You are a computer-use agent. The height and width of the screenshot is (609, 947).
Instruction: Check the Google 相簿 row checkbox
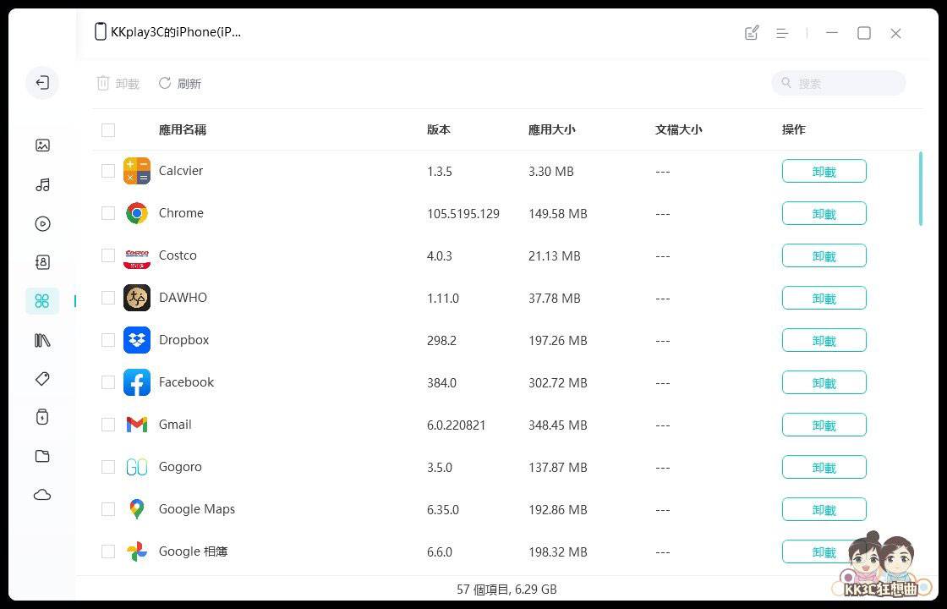pyautogui.click(x=108, y=551)
